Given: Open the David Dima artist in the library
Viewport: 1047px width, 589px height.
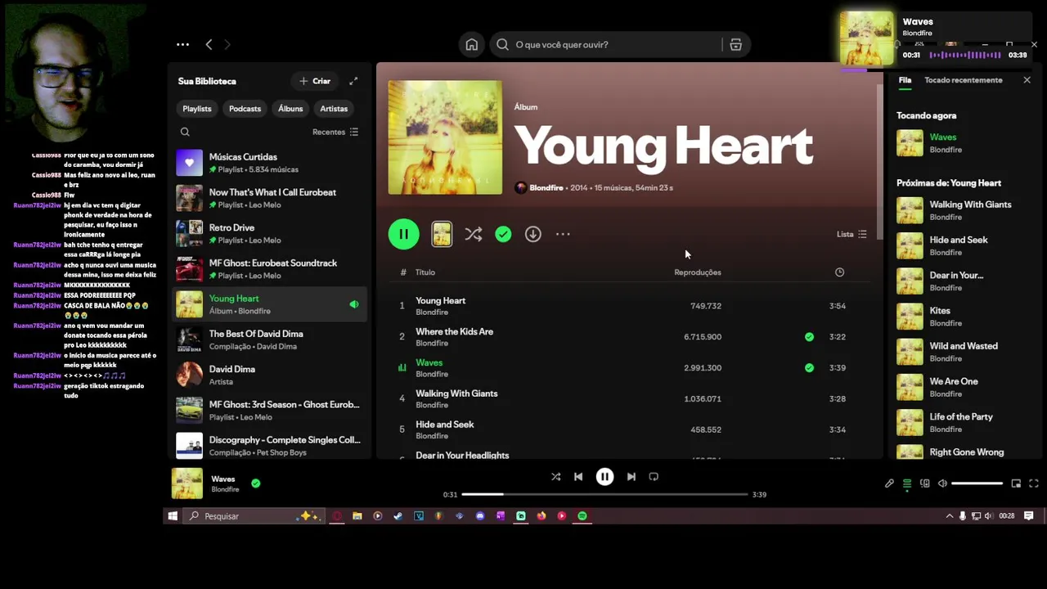Looking at the screenshot, I should pyautogui.click(x=271, y=375).
